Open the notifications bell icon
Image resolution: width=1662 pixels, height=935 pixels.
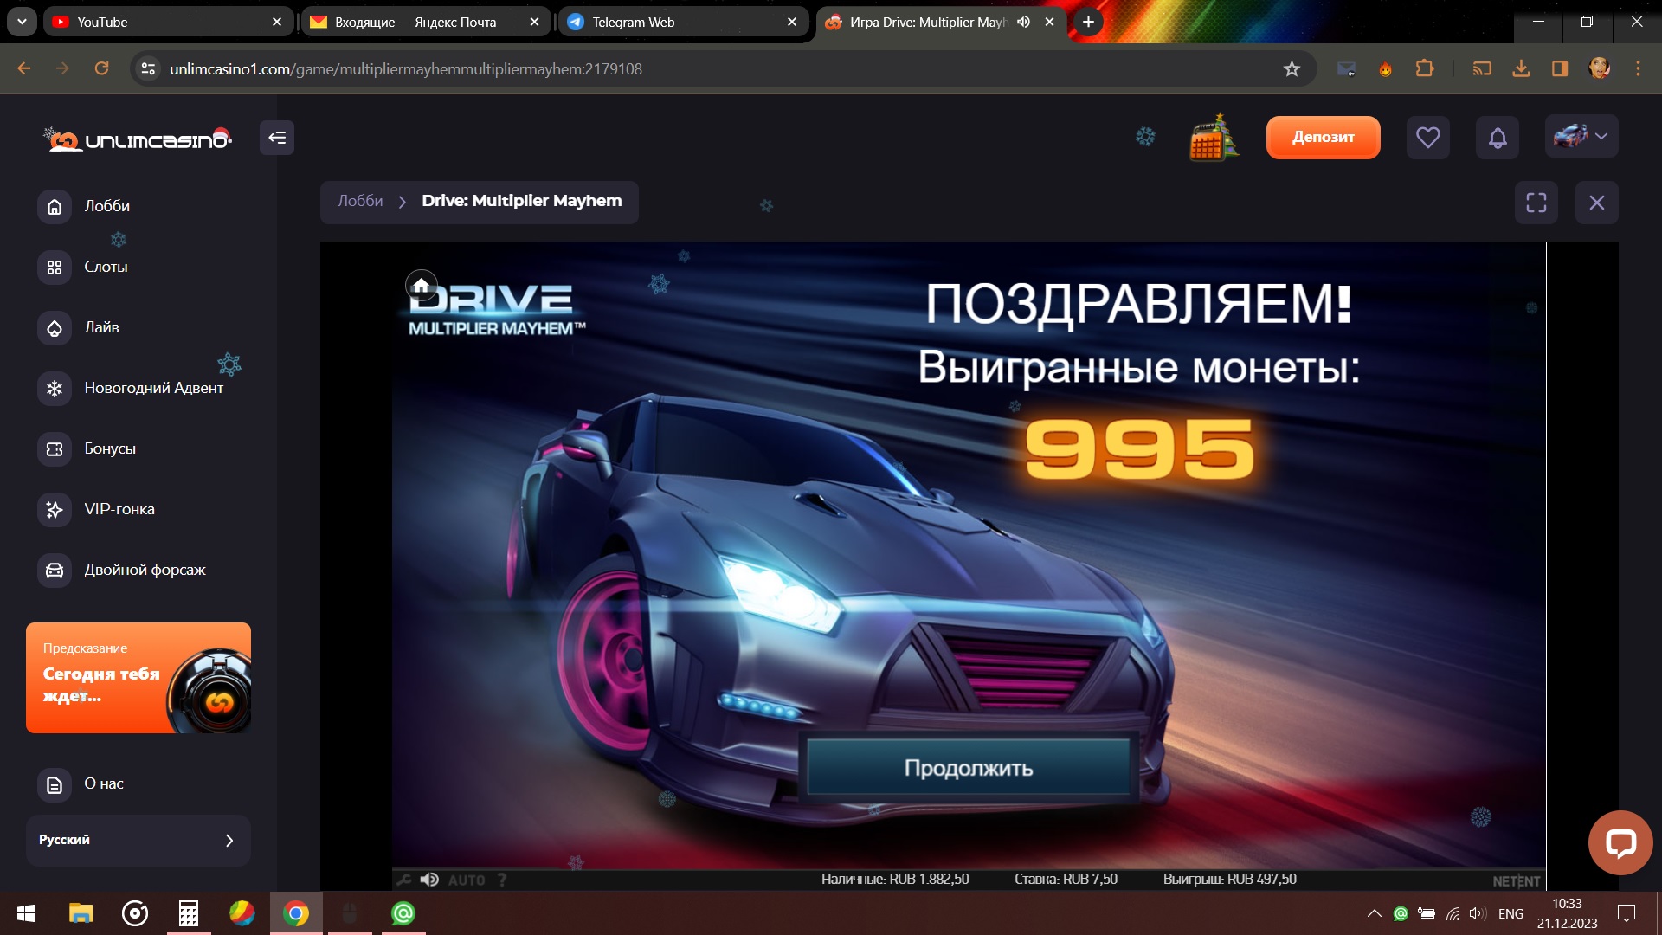(1498, 137)
